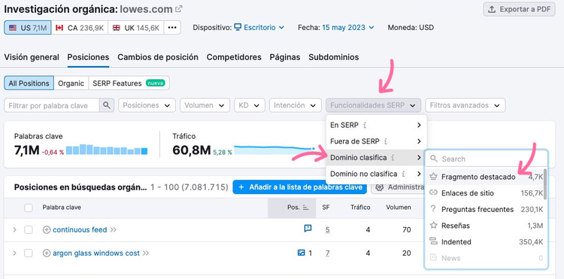
Task: Open the Escritorio device dropdown
Action: click(259, 27)
